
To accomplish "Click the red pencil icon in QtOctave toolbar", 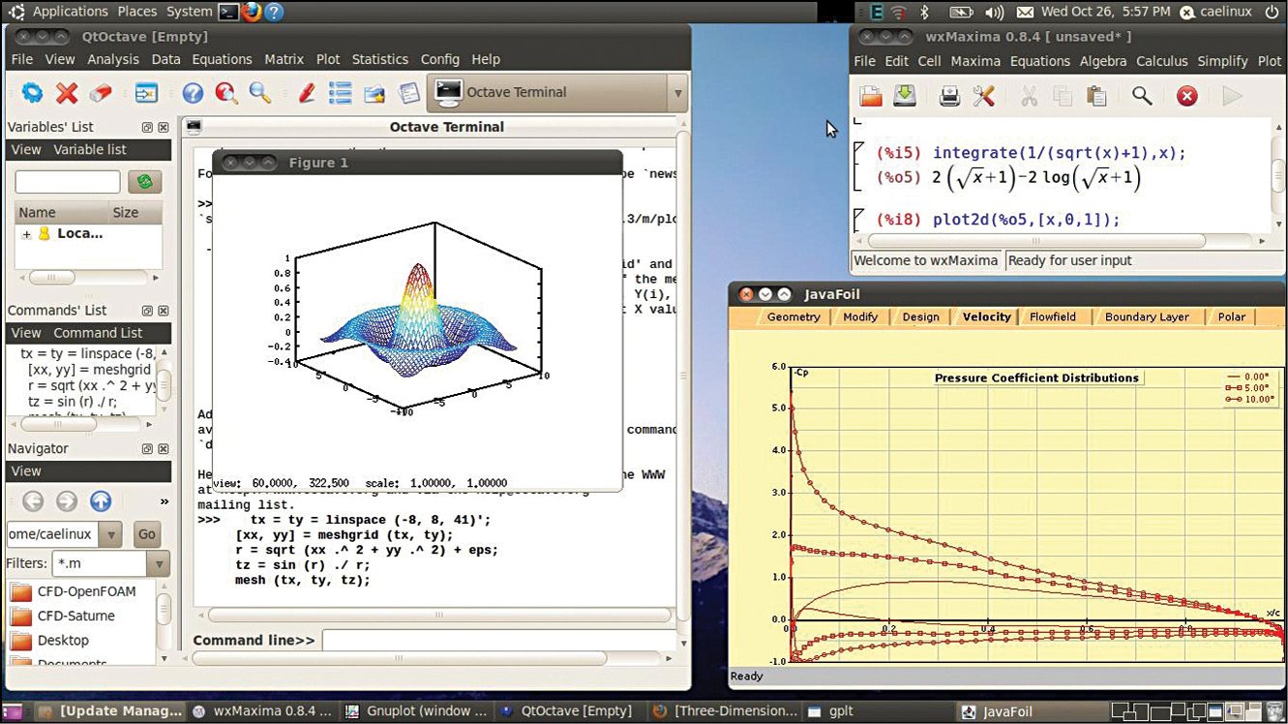I will [307, 93].
